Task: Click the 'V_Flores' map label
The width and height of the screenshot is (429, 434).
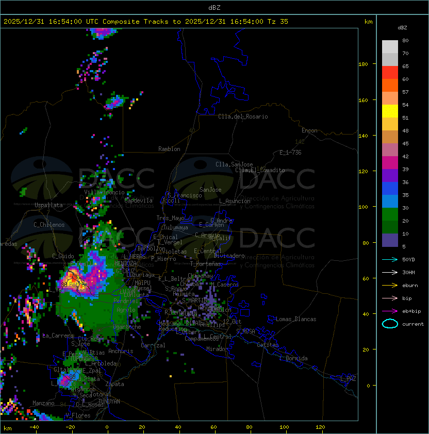Action: (x=78, y=415)
